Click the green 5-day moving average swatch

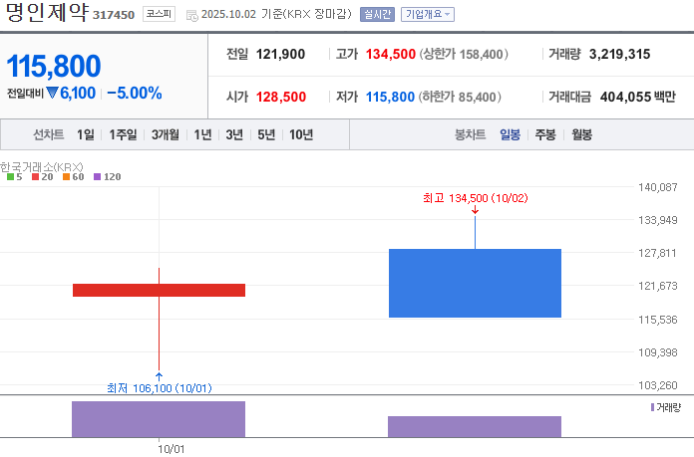10,177
